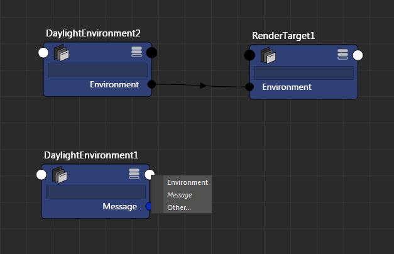
Task: Click DaylightEnvironment1's blue Message output port
Action: 149,206
